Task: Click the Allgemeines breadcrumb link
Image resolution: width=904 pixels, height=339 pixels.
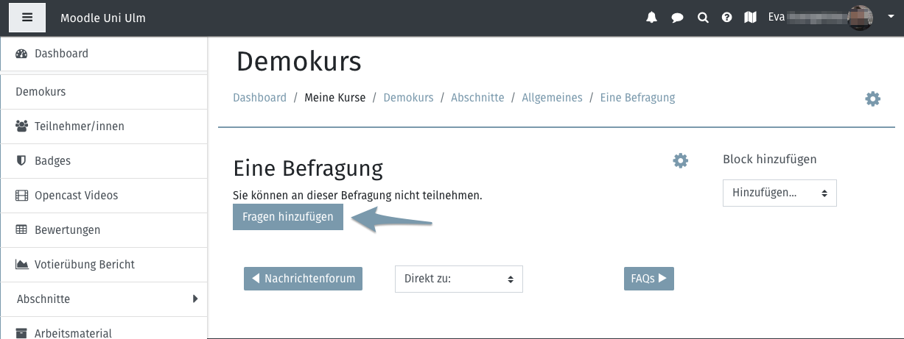Action: (552, 97)
